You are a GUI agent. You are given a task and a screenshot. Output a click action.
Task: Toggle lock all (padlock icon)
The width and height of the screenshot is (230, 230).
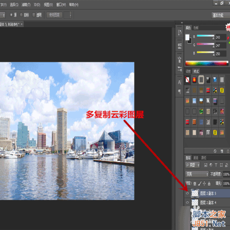tap(209, 184)
